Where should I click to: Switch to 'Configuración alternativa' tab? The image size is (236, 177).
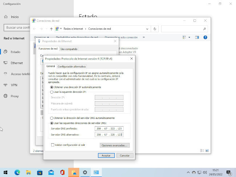[x=72, y=66]
